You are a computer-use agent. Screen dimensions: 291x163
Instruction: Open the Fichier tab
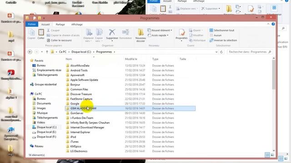(32, 24)
